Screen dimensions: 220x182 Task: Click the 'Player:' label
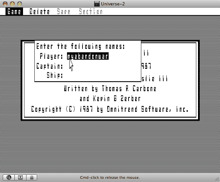52,56
